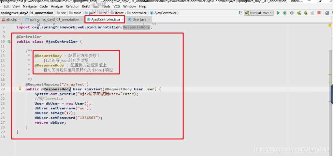The image size is (333, 156).
Task: Click the Build project arrow icon
Action: pos(241,13)
